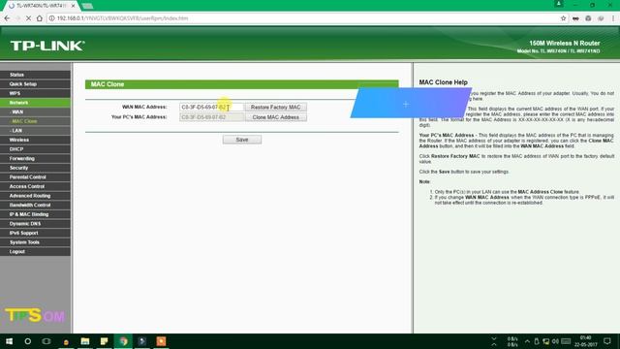This screenshot has height=349, width=620.
Task: Open Cortana search circle in the taskbar
Action: click(27, 341)
